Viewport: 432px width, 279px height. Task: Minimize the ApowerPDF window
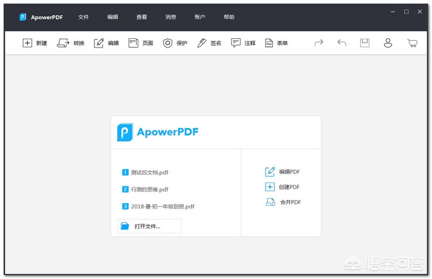pos(393,11)
